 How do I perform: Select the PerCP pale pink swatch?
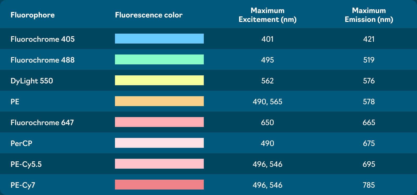[159, 143]
